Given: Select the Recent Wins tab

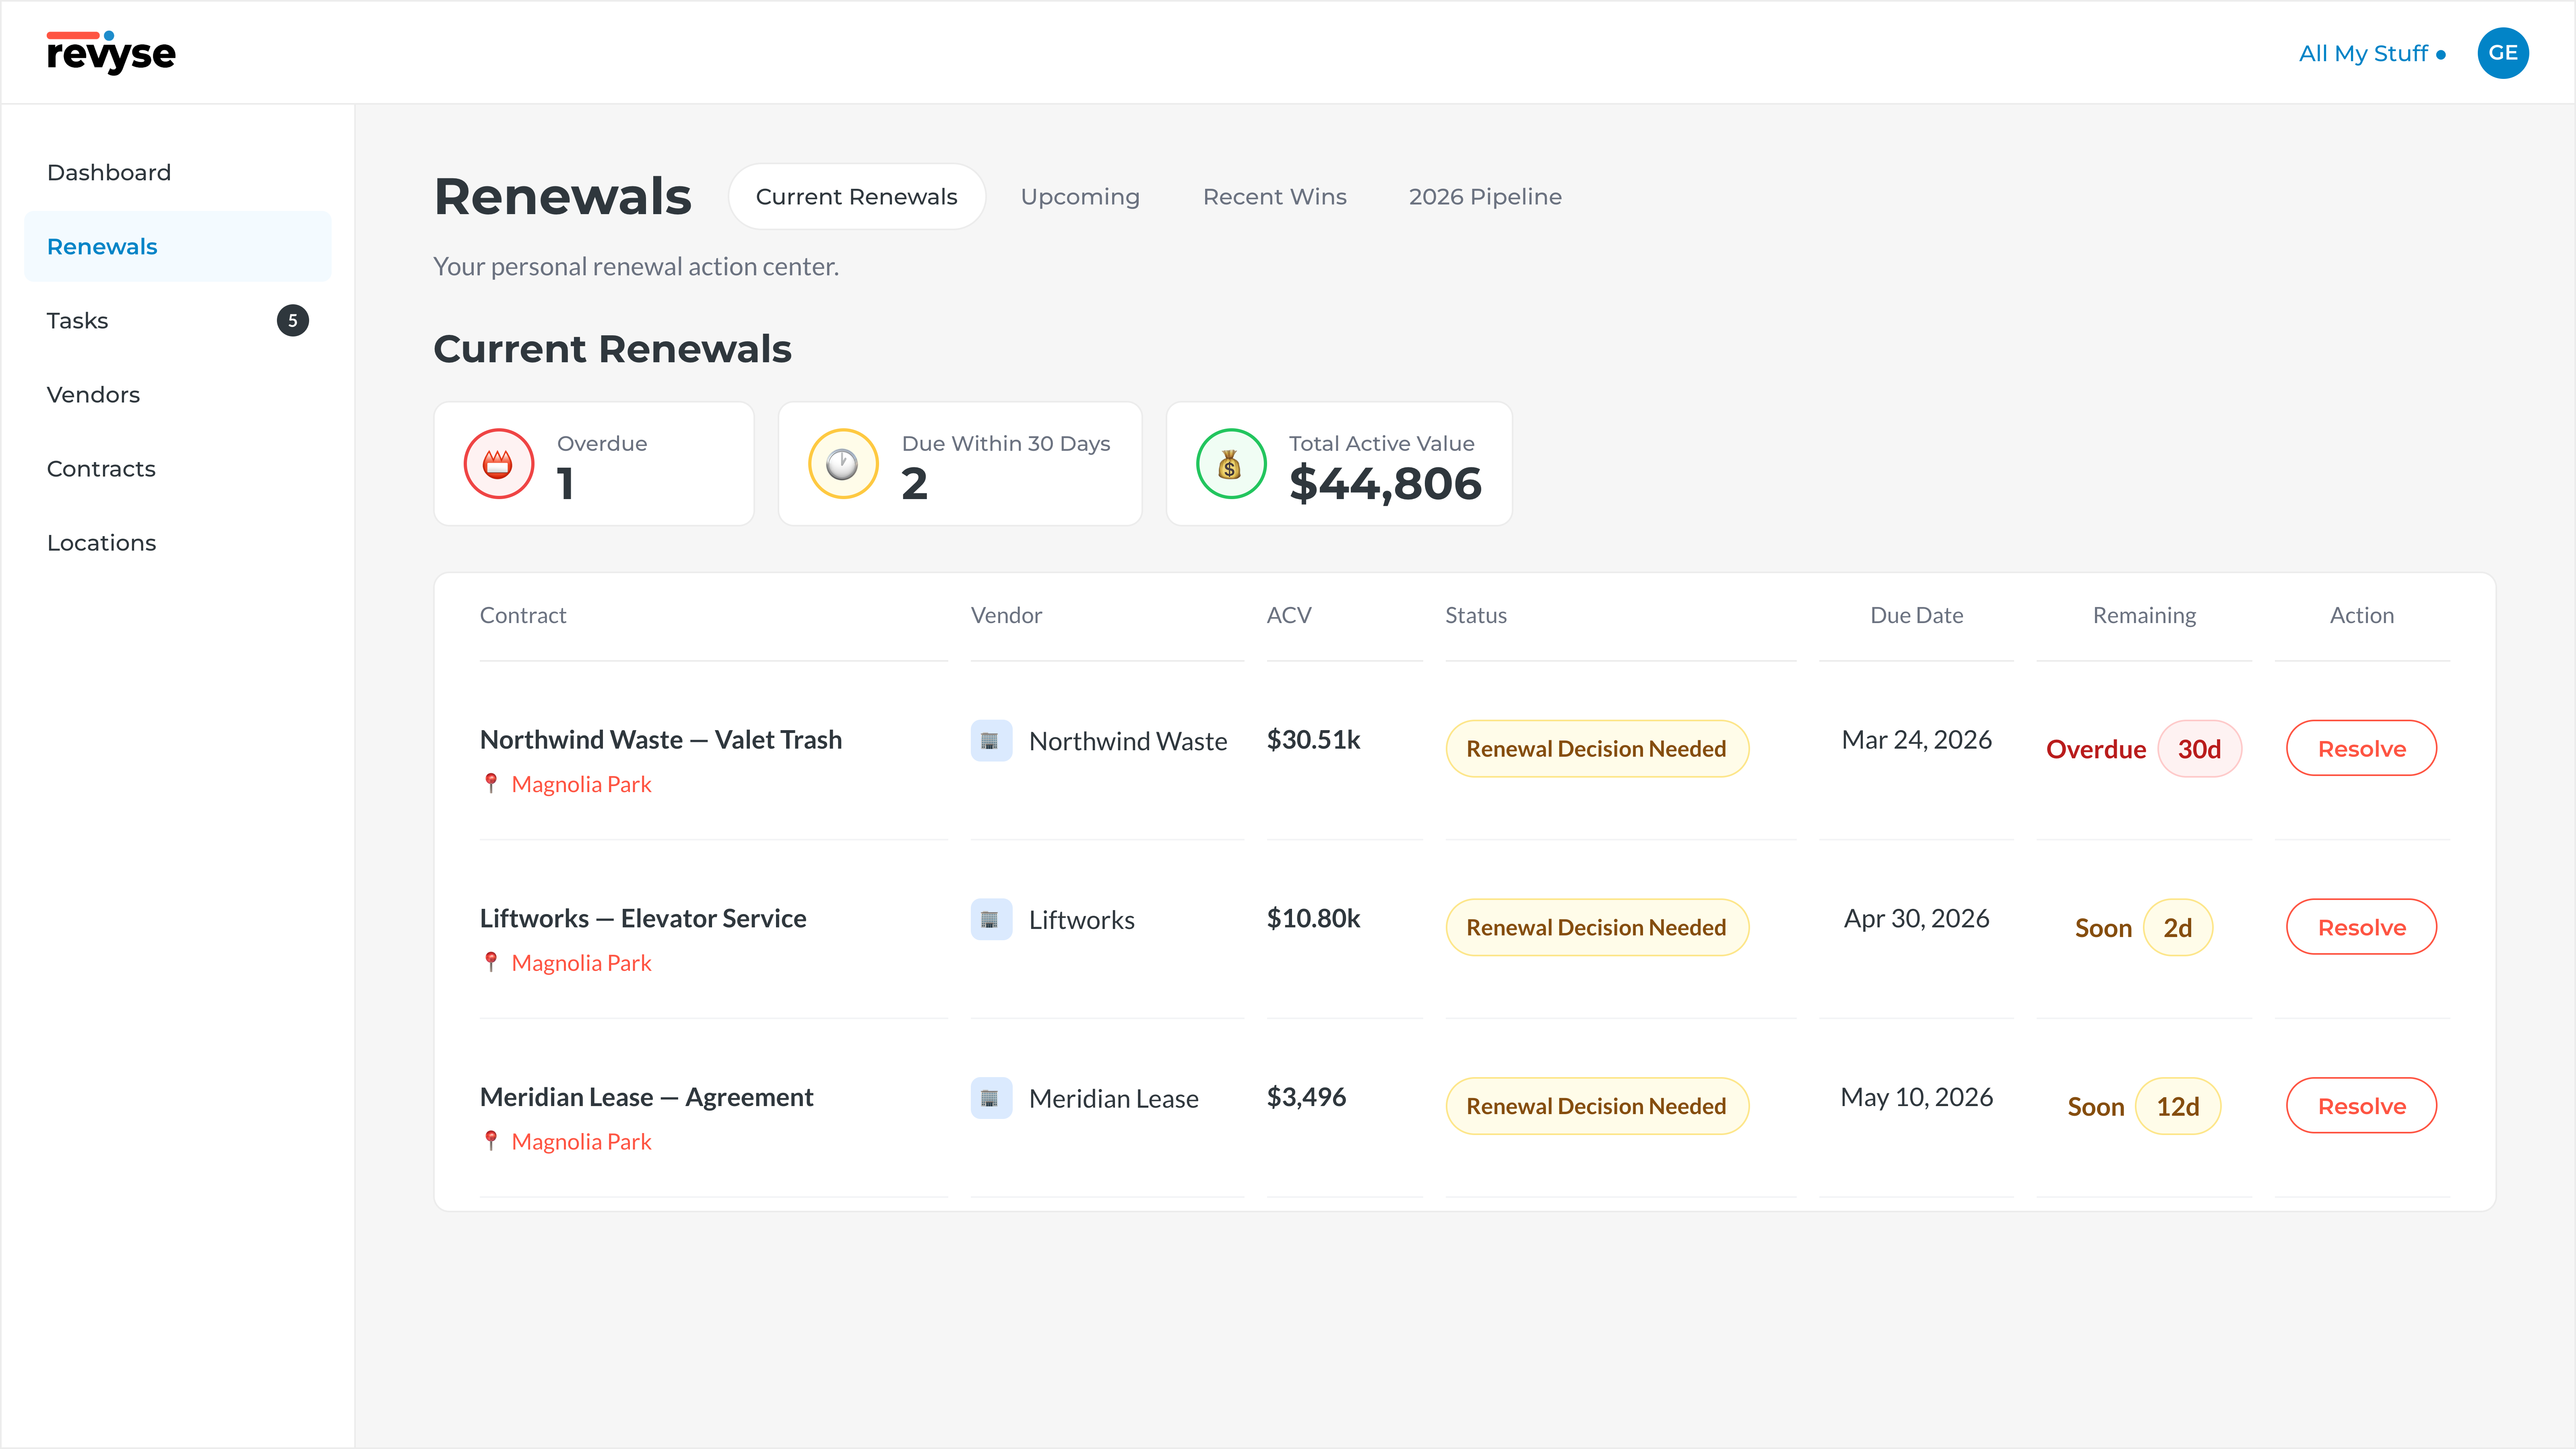Looking at the screenshot, I should coord(1274,197).
